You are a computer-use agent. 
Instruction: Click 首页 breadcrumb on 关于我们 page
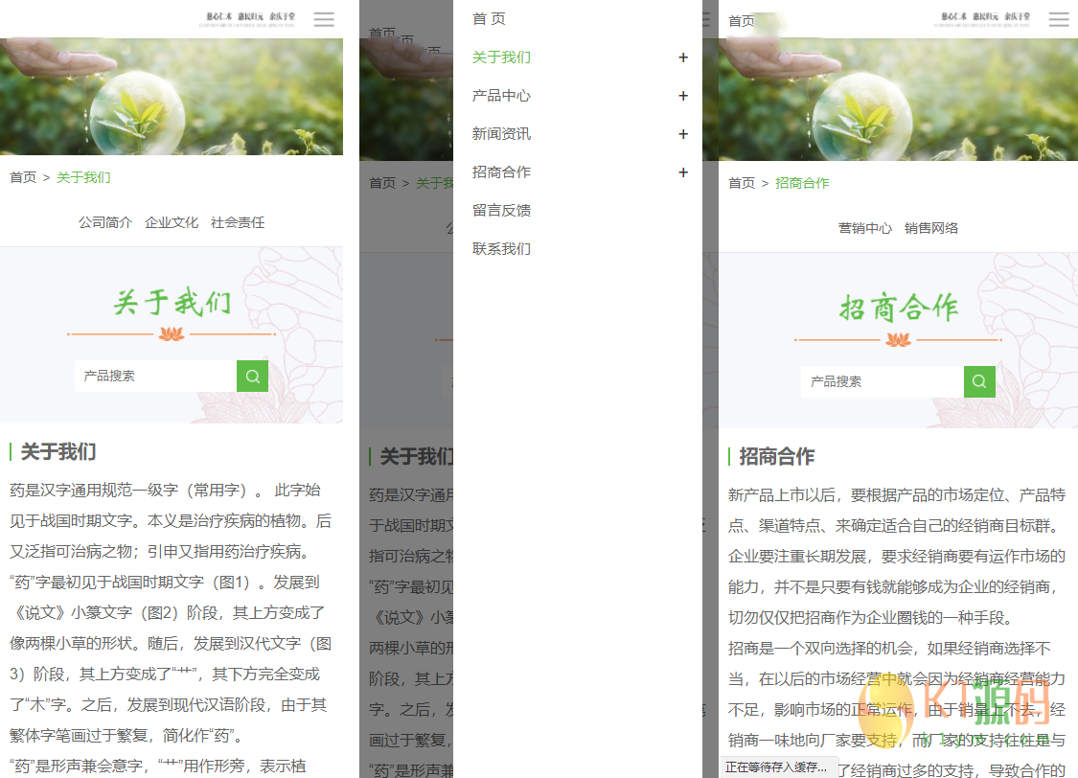[x=23, y=177]
